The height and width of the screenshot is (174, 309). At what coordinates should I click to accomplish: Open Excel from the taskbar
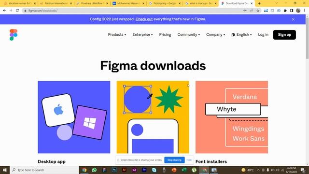coord(184,170)
